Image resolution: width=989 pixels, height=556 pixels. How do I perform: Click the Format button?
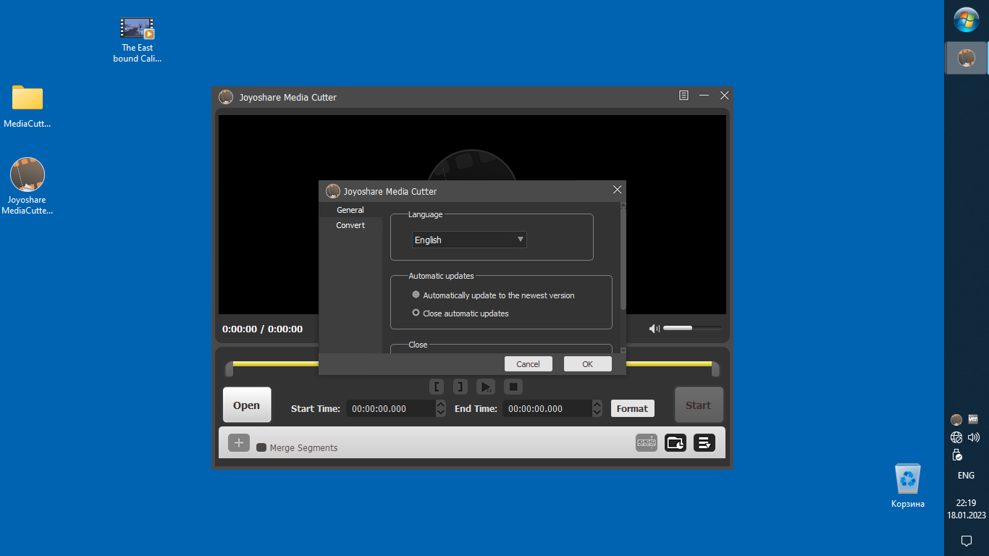click(x=632, y=408)
